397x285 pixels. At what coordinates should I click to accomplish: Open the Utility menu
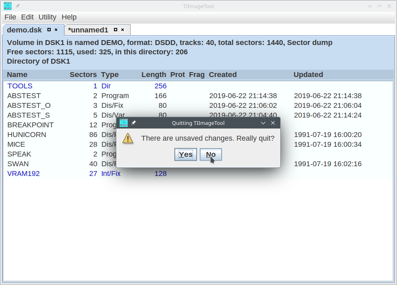tap(47, 17)
